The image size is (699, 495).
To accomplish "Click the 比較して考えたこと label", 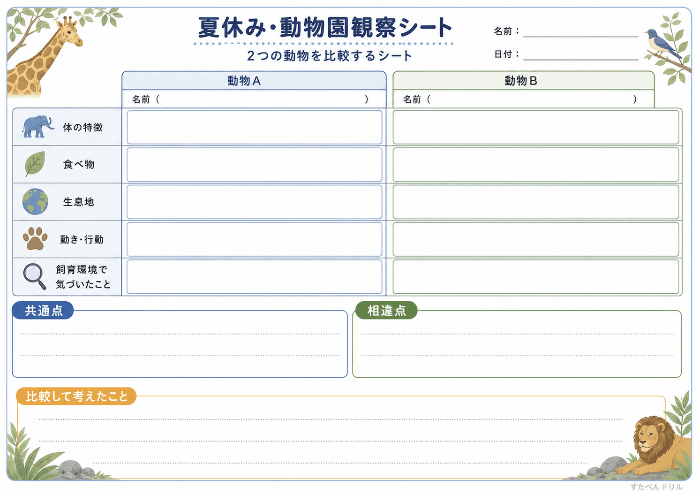I will point(76,396).
